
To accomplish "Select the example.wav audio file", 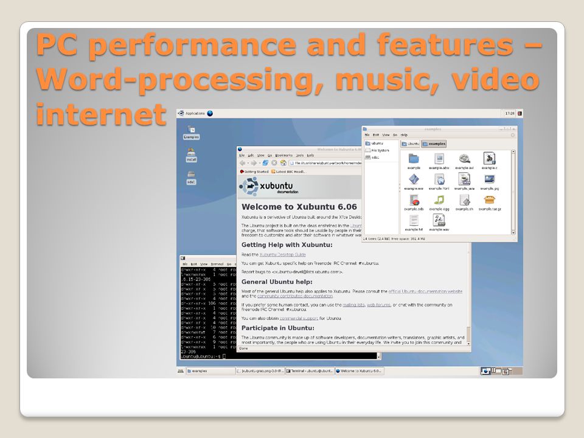I will [439, 223].
